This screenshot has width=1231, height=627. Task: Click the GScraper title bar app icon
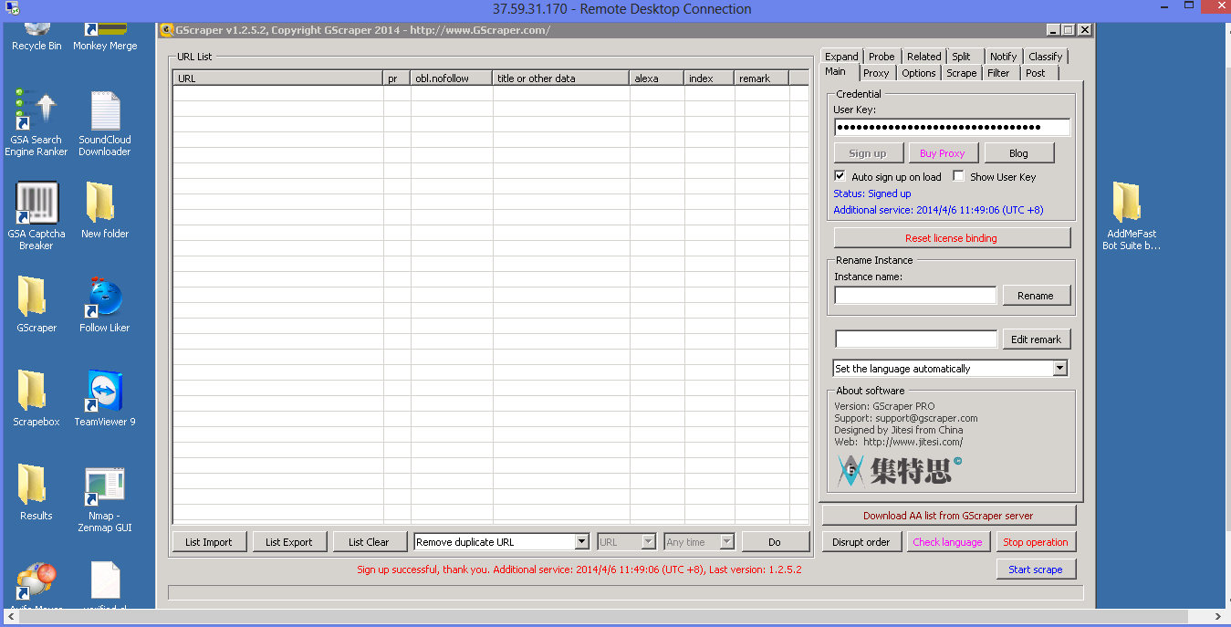point(166,30)
